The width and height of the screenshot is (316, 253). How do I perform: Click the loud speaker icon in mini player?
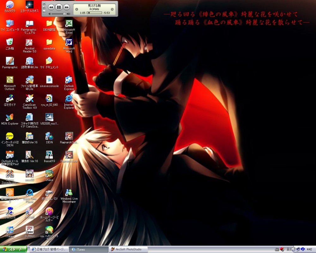[x=69, y=14]
